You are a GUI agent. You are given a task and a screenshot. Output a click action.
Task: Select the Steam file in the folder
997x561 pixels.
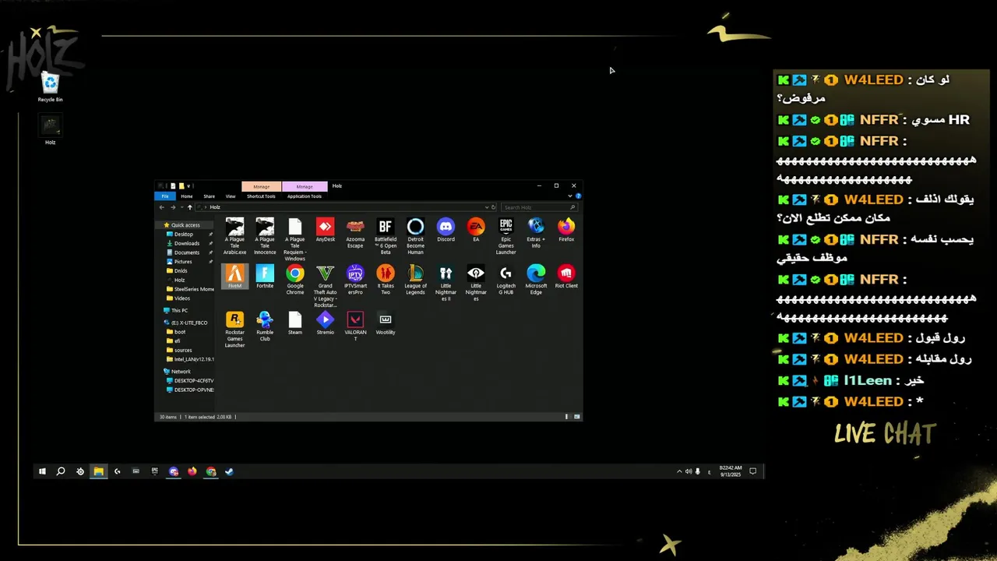(x=295, y=323)
